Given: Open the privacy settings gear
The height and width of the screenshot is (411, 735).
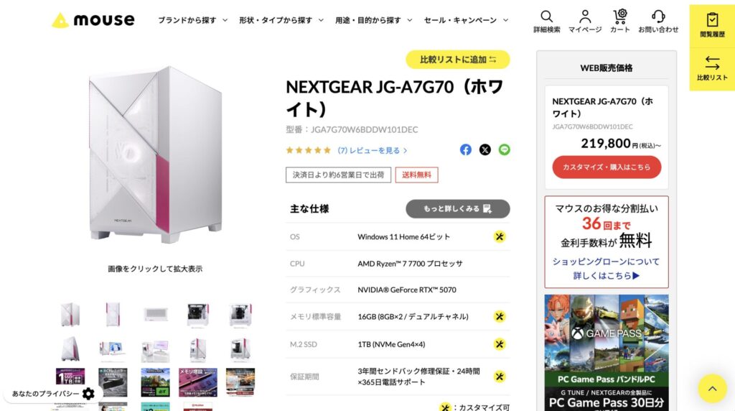Looking at the screenshot, I should [88, 394].
